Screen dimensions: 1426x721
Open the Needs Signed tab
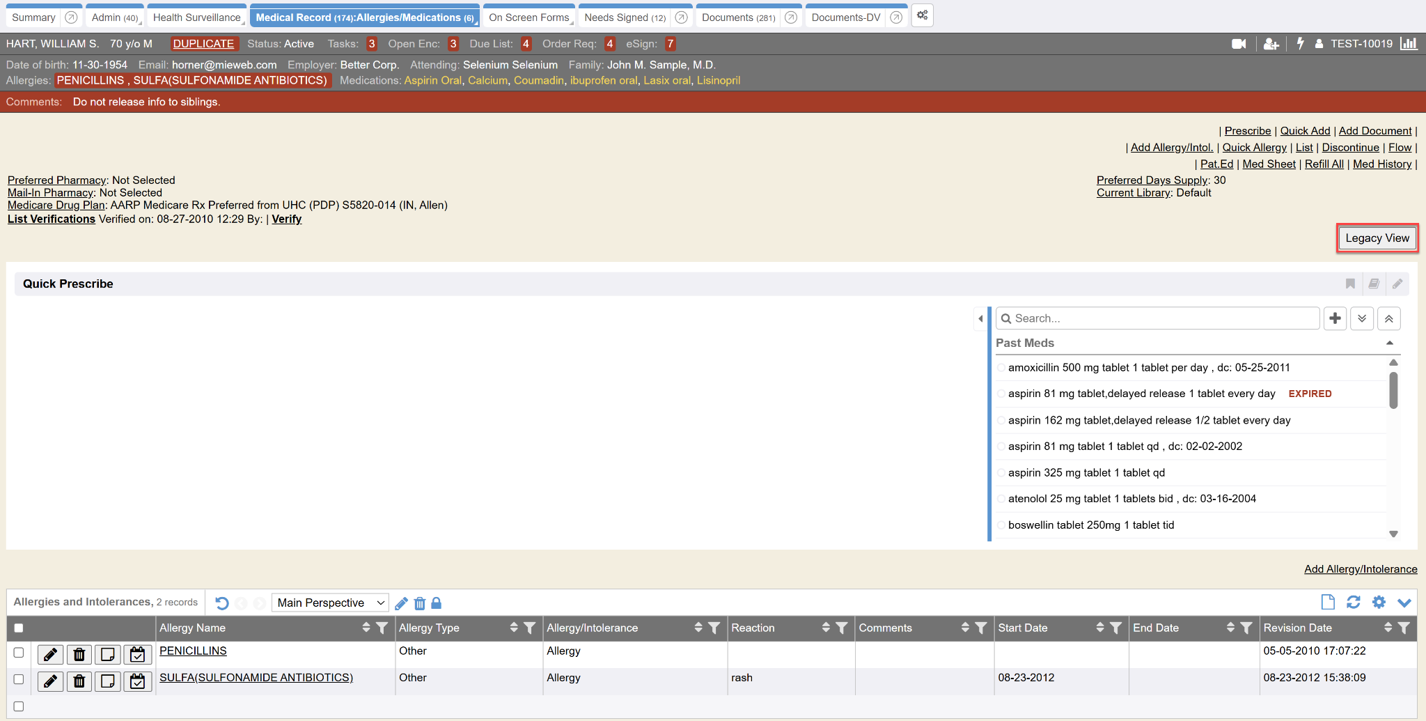[x=625, y=17]
